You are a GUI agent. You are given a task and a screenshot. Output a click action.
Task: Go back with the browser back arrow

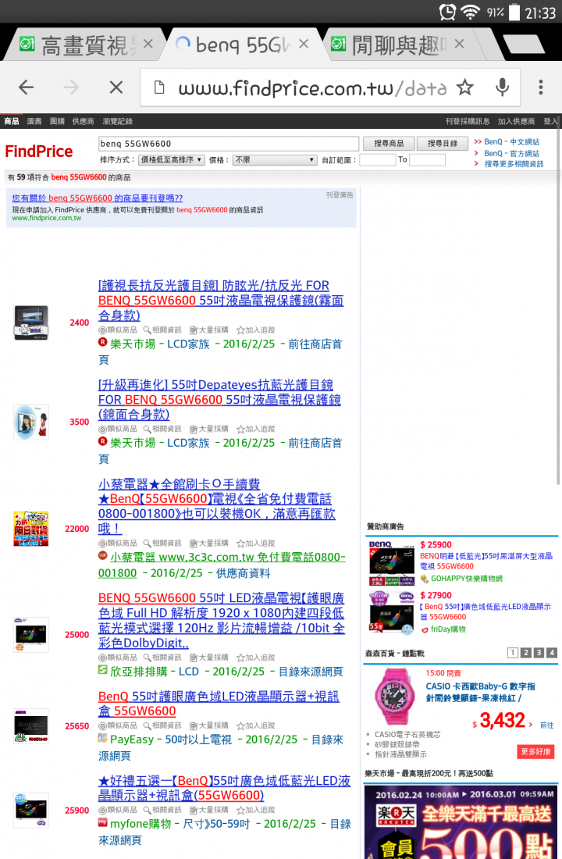(x=27, y=87)
